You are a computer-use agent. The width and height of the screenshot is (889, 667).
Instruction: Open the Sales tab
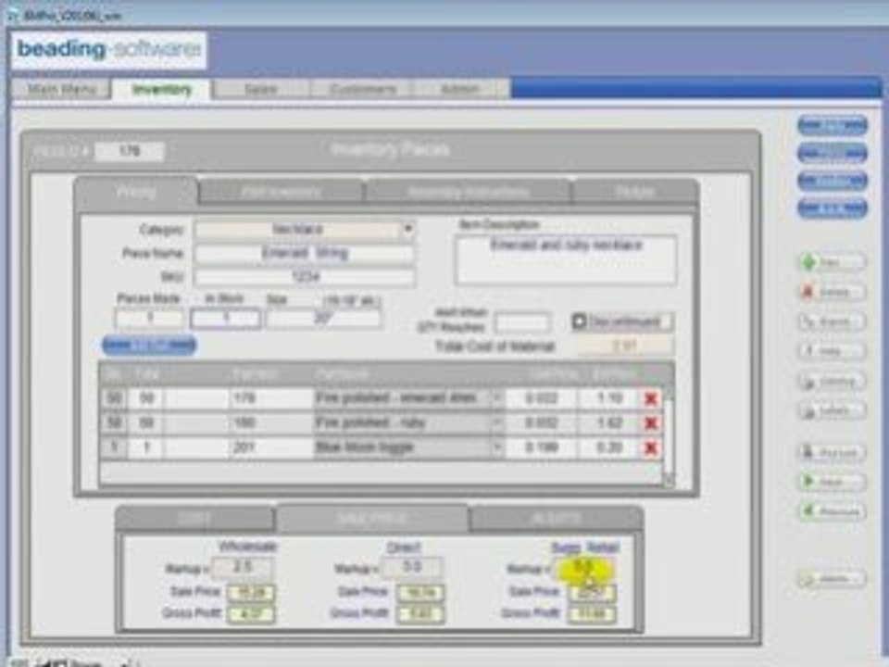pos(261,89)
